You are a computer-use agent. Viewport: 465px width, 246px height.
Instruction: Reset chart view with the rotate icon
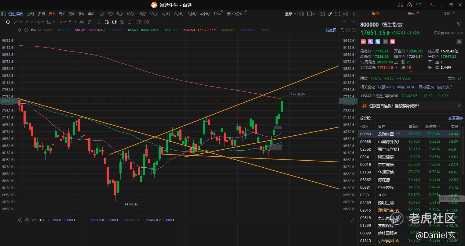tap(342, 30)
